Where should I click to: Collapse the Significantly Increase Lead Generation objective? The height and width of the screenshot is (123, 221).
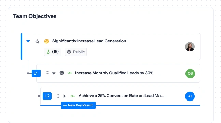pyautogui.click(x=28, y=41)
